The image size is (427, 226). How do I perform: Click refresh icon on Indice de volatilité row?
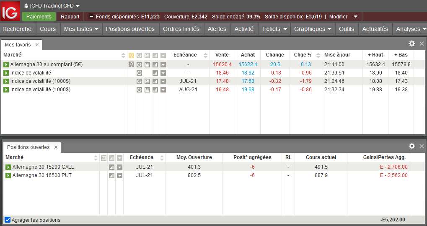[x=139, y=73]
